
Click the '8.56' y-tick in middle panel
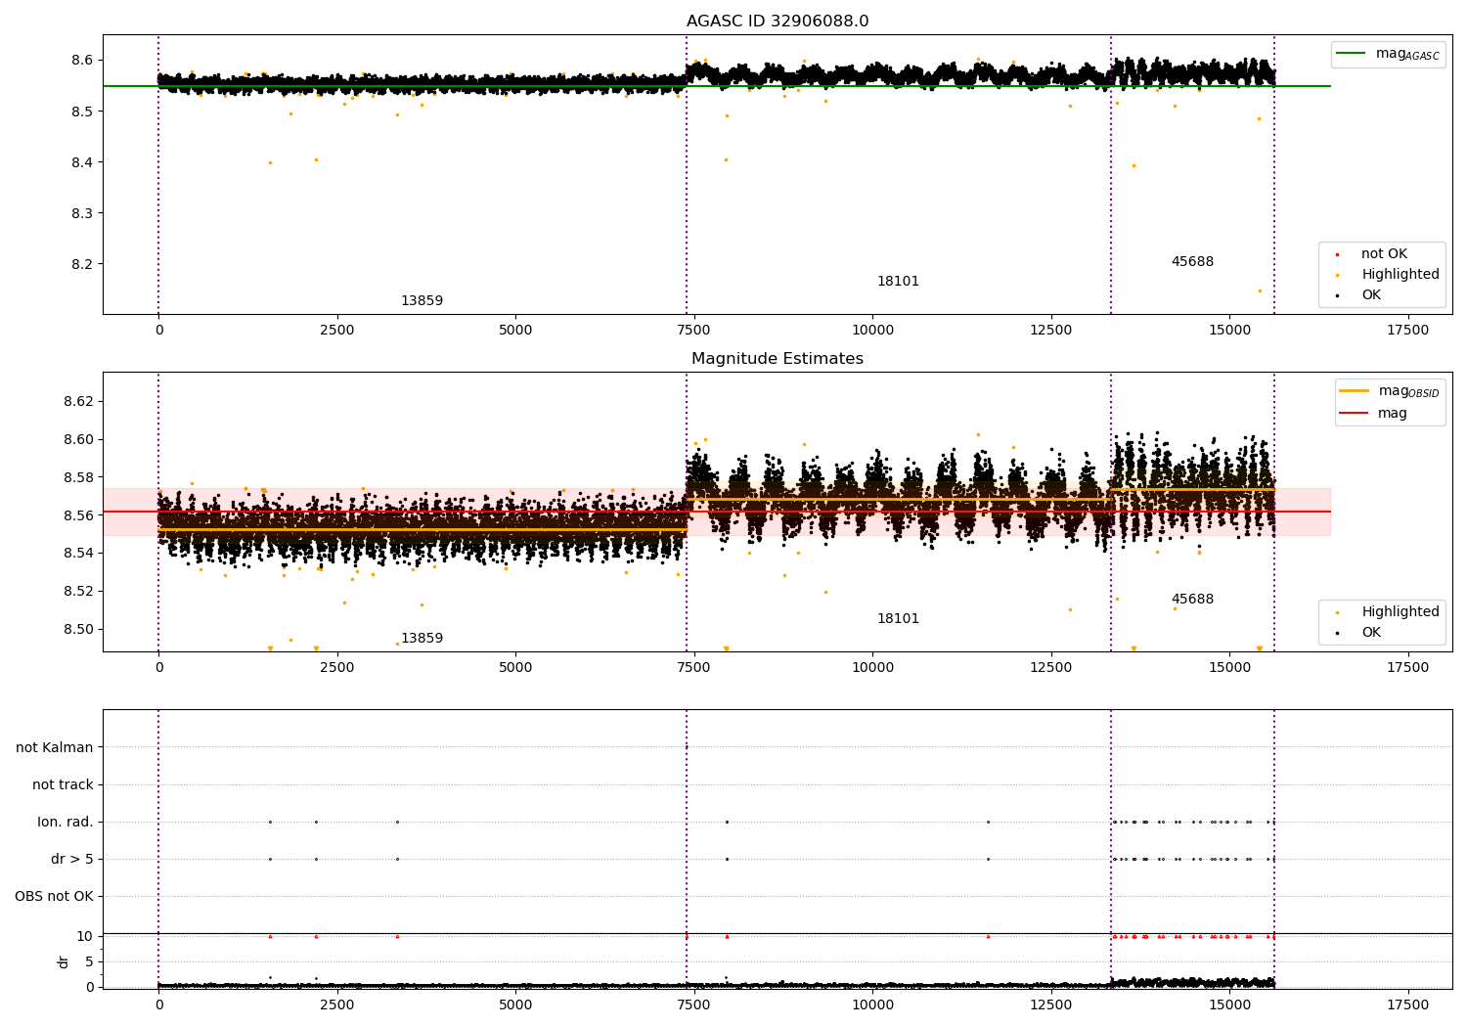click(78, 515)
